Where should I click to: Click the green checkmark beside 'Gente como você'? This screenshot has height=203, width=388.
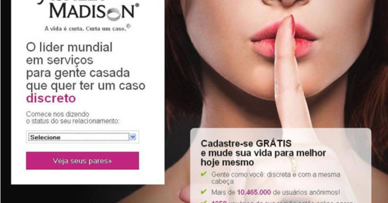[203, 174]
